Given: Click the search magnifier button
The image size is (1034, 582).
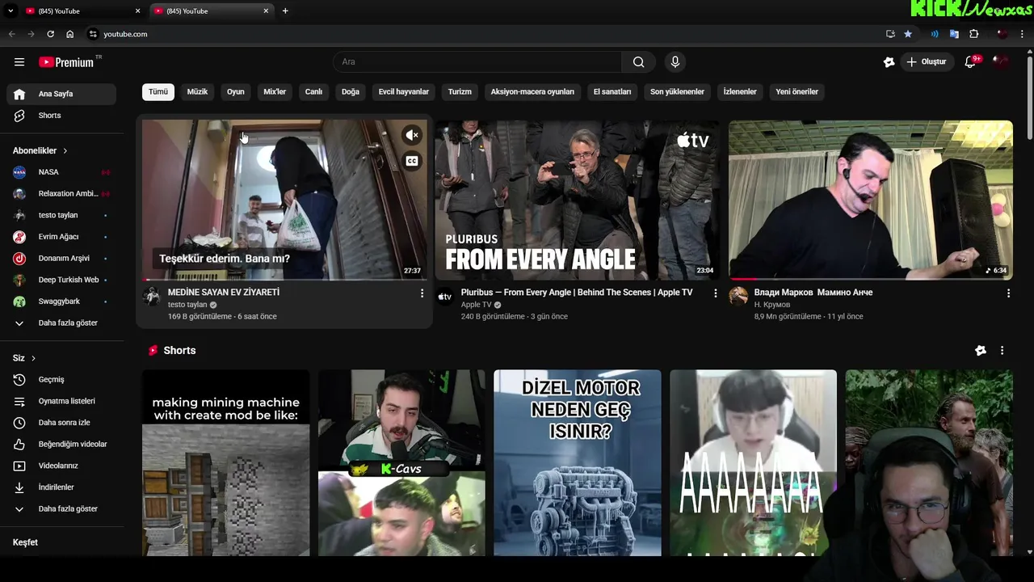Looking at the screenshot, I should 639,62.
